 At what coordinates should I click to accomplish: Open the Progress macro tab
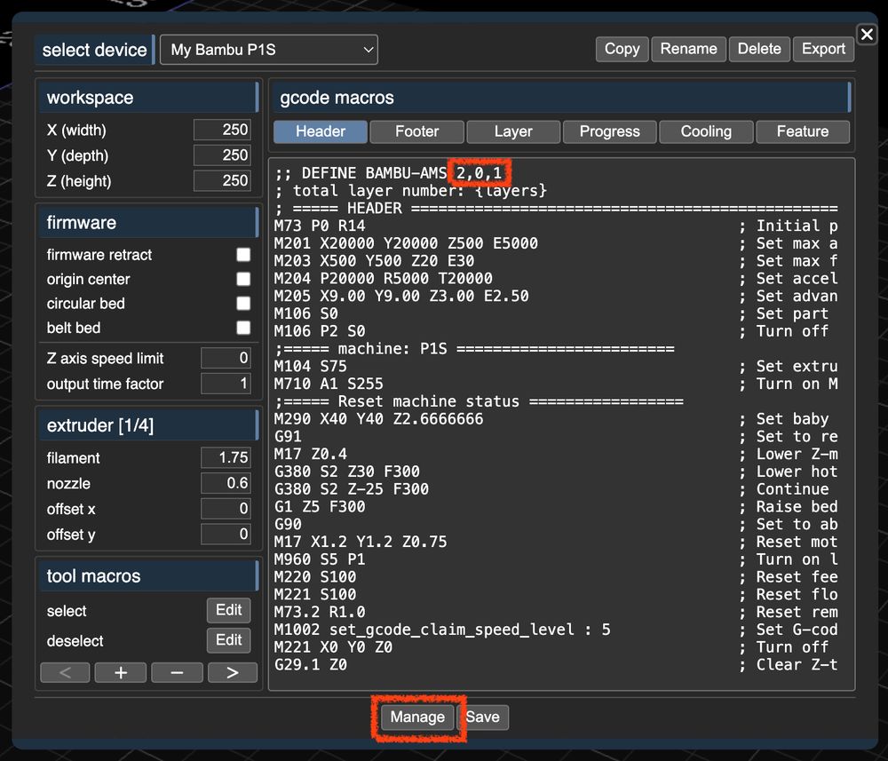pos(609,131)
